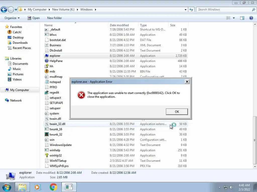Open address bar history dropdown arrow
This screenshot has height=192, width=257.
point(185,10)
